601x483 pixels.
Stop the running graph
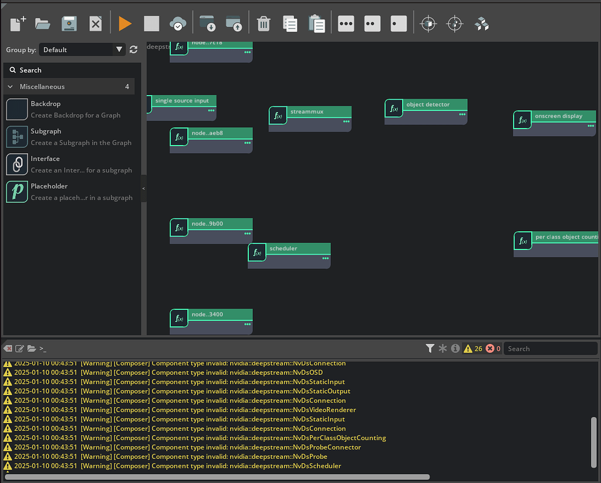[151, 23]
